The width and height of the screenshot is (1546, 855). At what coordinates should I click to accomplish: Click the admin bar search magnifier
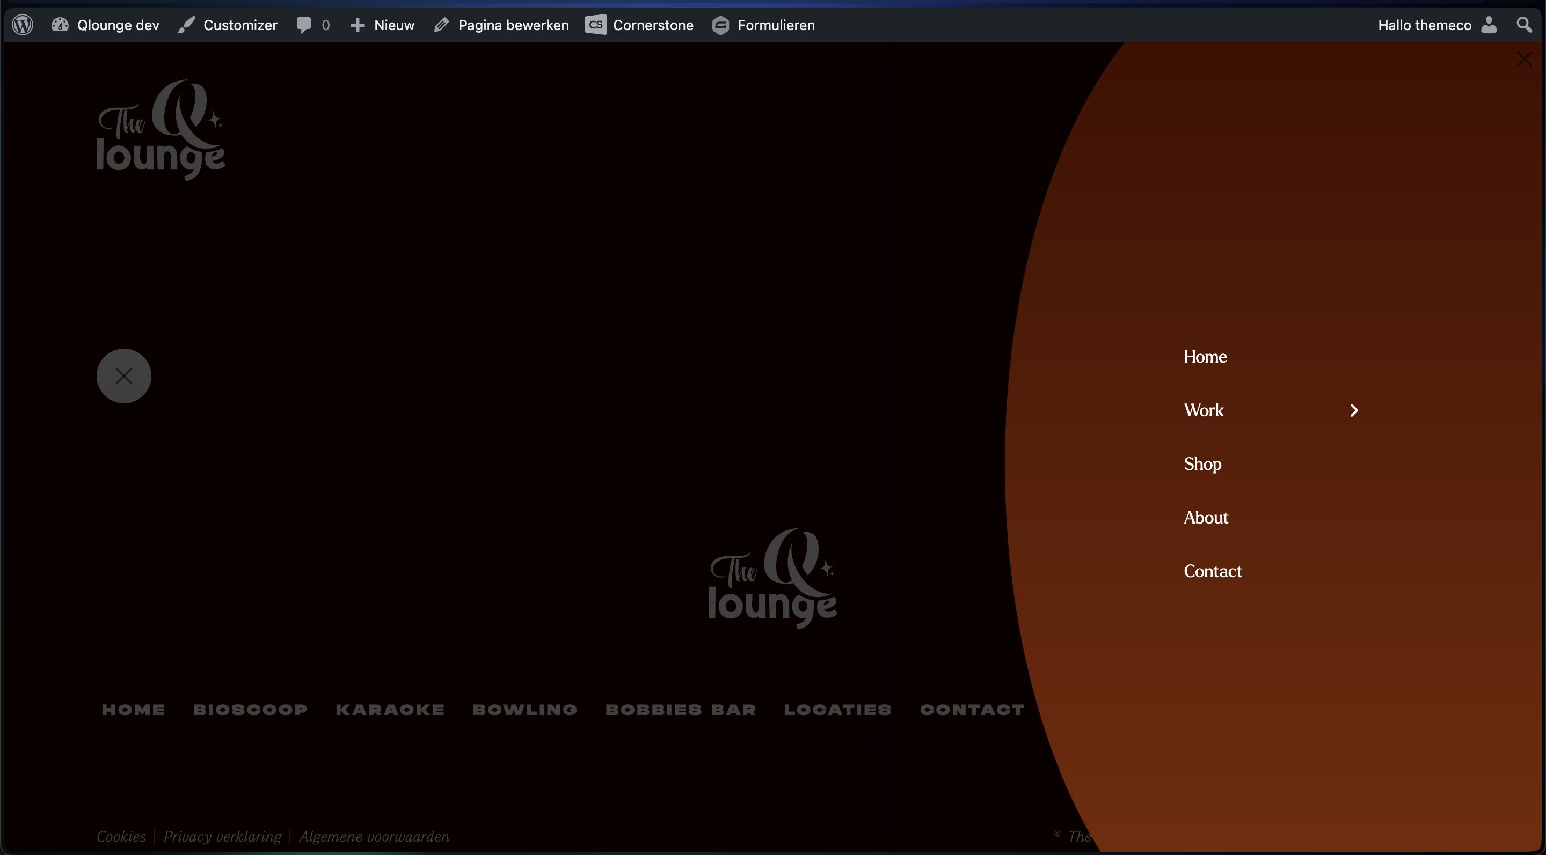1524,25
